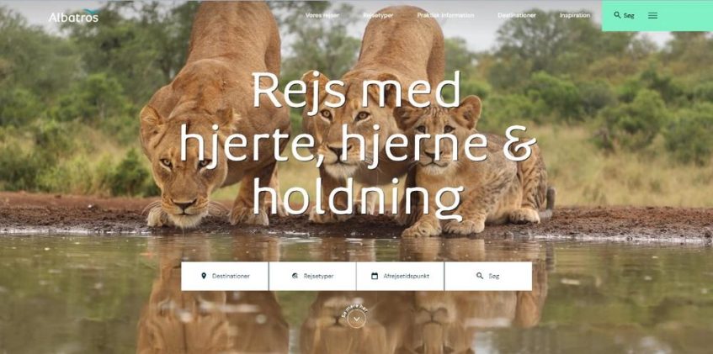Click the Albatros logo
This screenshot has height=354, width=713.
click(73, 16)
